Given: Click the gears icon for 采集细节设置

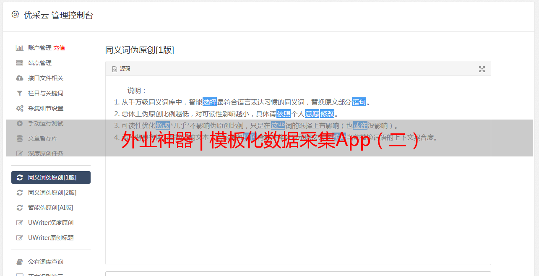Looking at the screenshot, I should click(x=19, y=108).
